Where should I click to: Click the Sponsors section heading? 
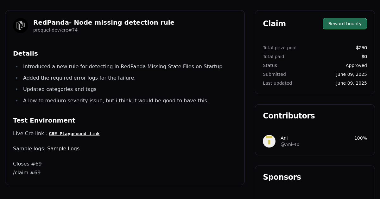(282, 177)
